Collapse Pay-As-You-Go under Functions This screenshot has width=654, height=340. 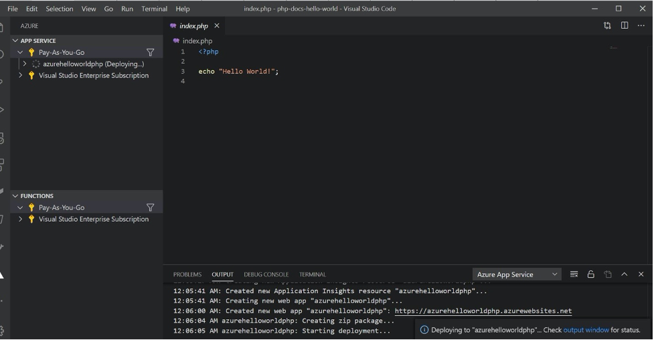20,207
